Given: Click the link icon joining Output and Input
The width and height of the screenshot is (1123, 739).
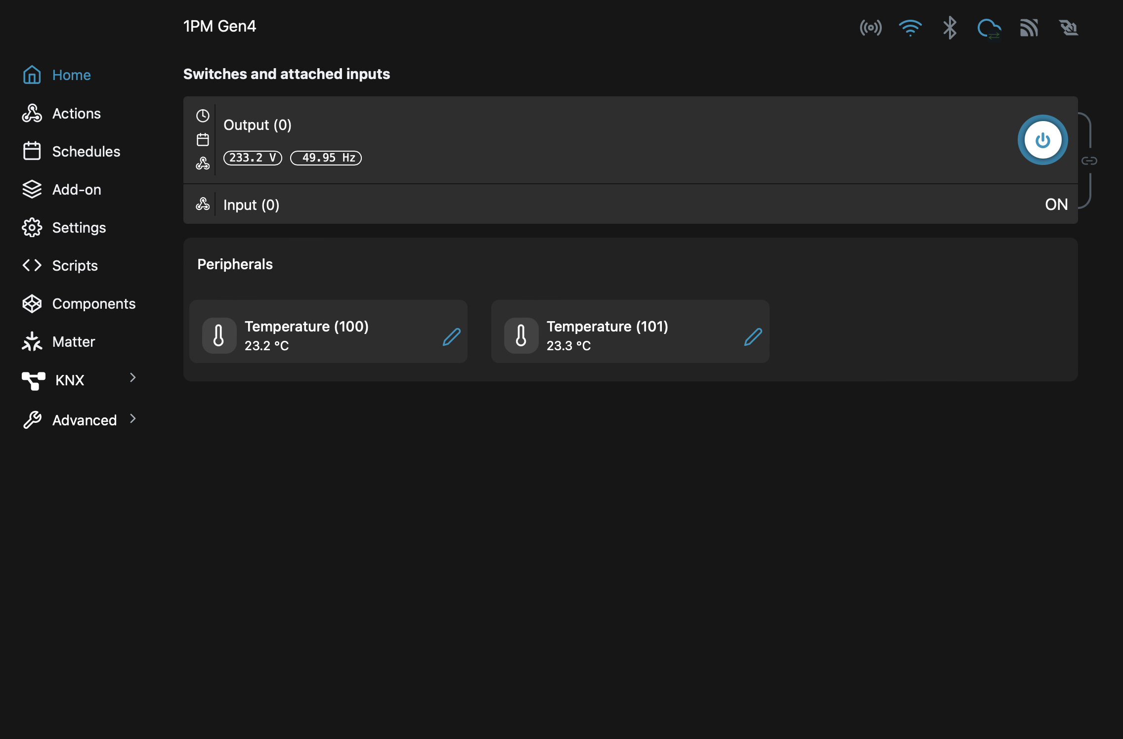Looking at the screenshot, I should (x=1089, y=160).
